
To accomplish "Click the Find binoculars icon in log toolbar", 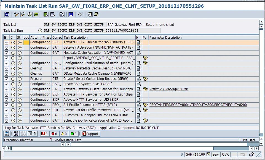I will coord(16,134).
